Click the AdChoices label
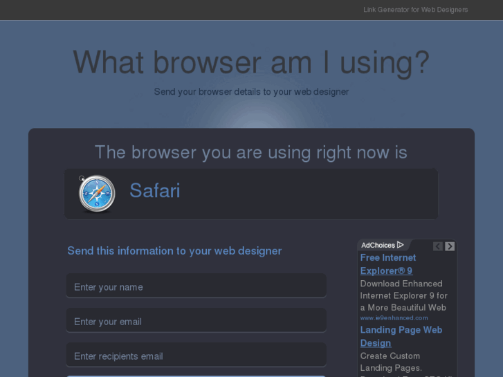 pyautogui.click(x=378, y=245)
